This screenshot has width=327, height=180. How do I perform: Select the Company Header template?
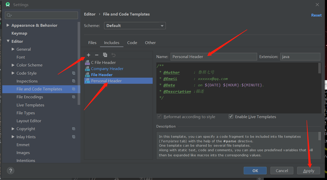pyautogui.click(x=107, y=68)
